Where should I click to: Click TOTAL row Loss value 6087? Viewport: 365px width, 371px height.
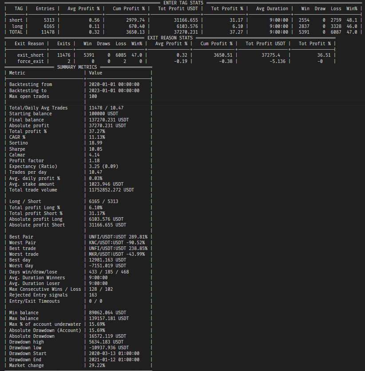tap(336, 32)
